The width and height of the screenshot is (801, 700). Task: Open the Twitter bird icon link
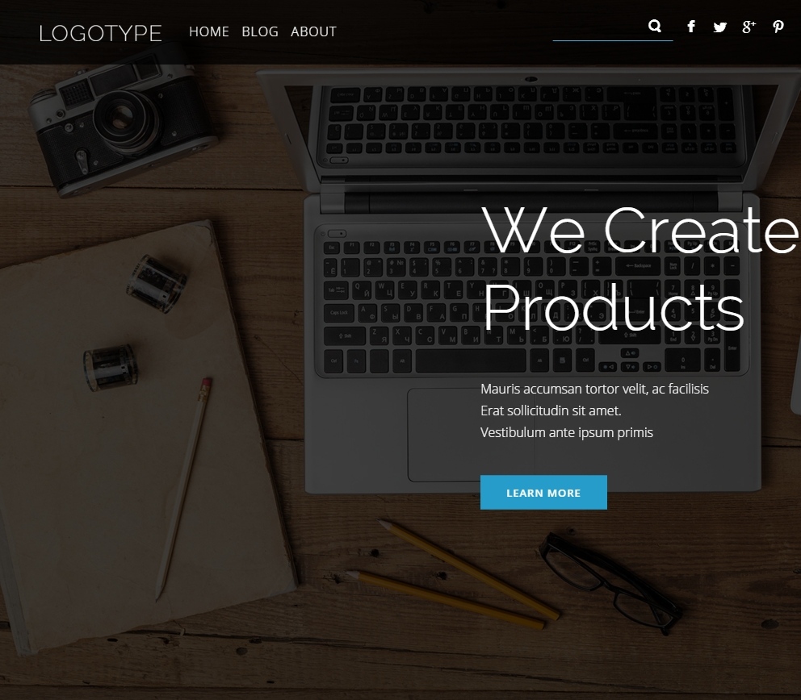tap(719, 27)
